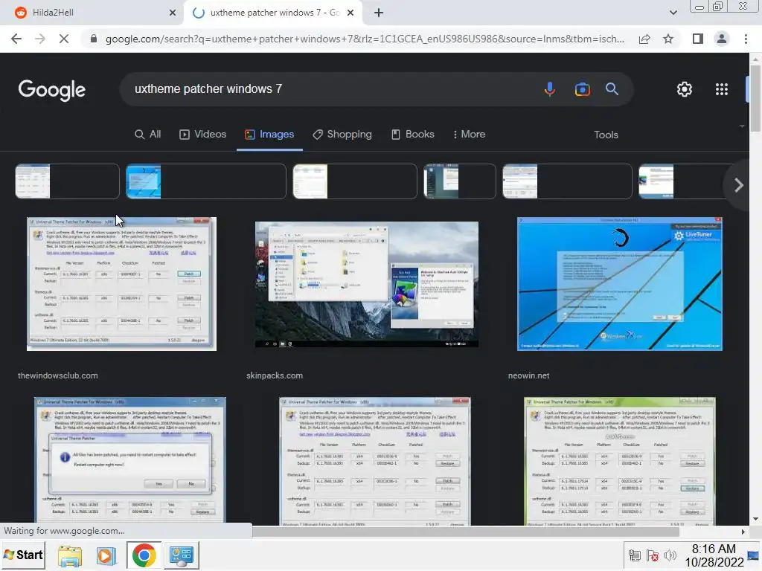Open the Control Panel taskbar icon
762x571 pixels.
(x=182, y=555)
